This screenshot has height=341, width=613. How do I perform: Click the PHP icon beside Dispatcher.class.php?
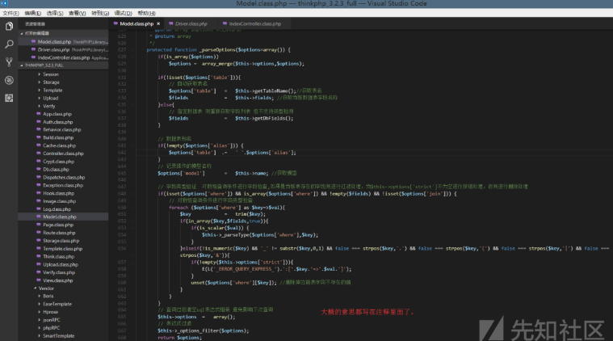point(39,177)
